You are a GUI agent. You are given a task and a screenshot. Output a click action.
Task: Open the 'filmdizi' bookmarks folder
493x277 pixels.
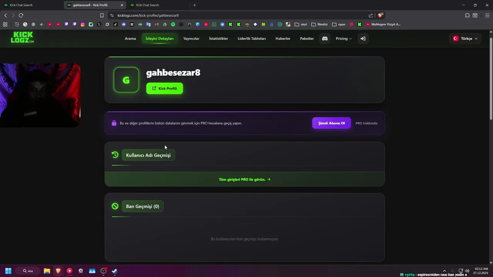click(319, 24)
